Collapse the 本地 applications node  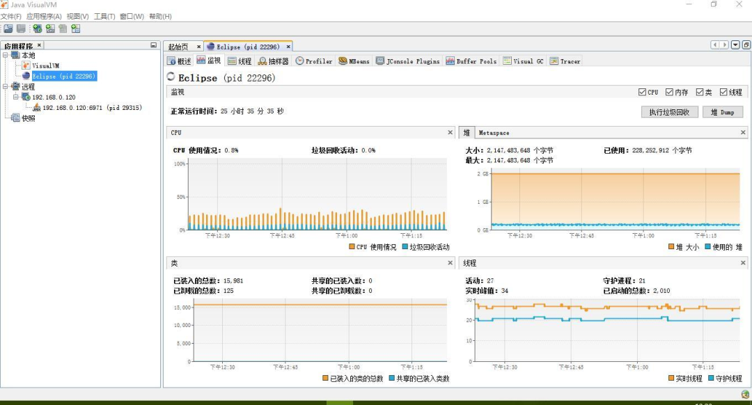pyautogui.click(x=4, y=54)
